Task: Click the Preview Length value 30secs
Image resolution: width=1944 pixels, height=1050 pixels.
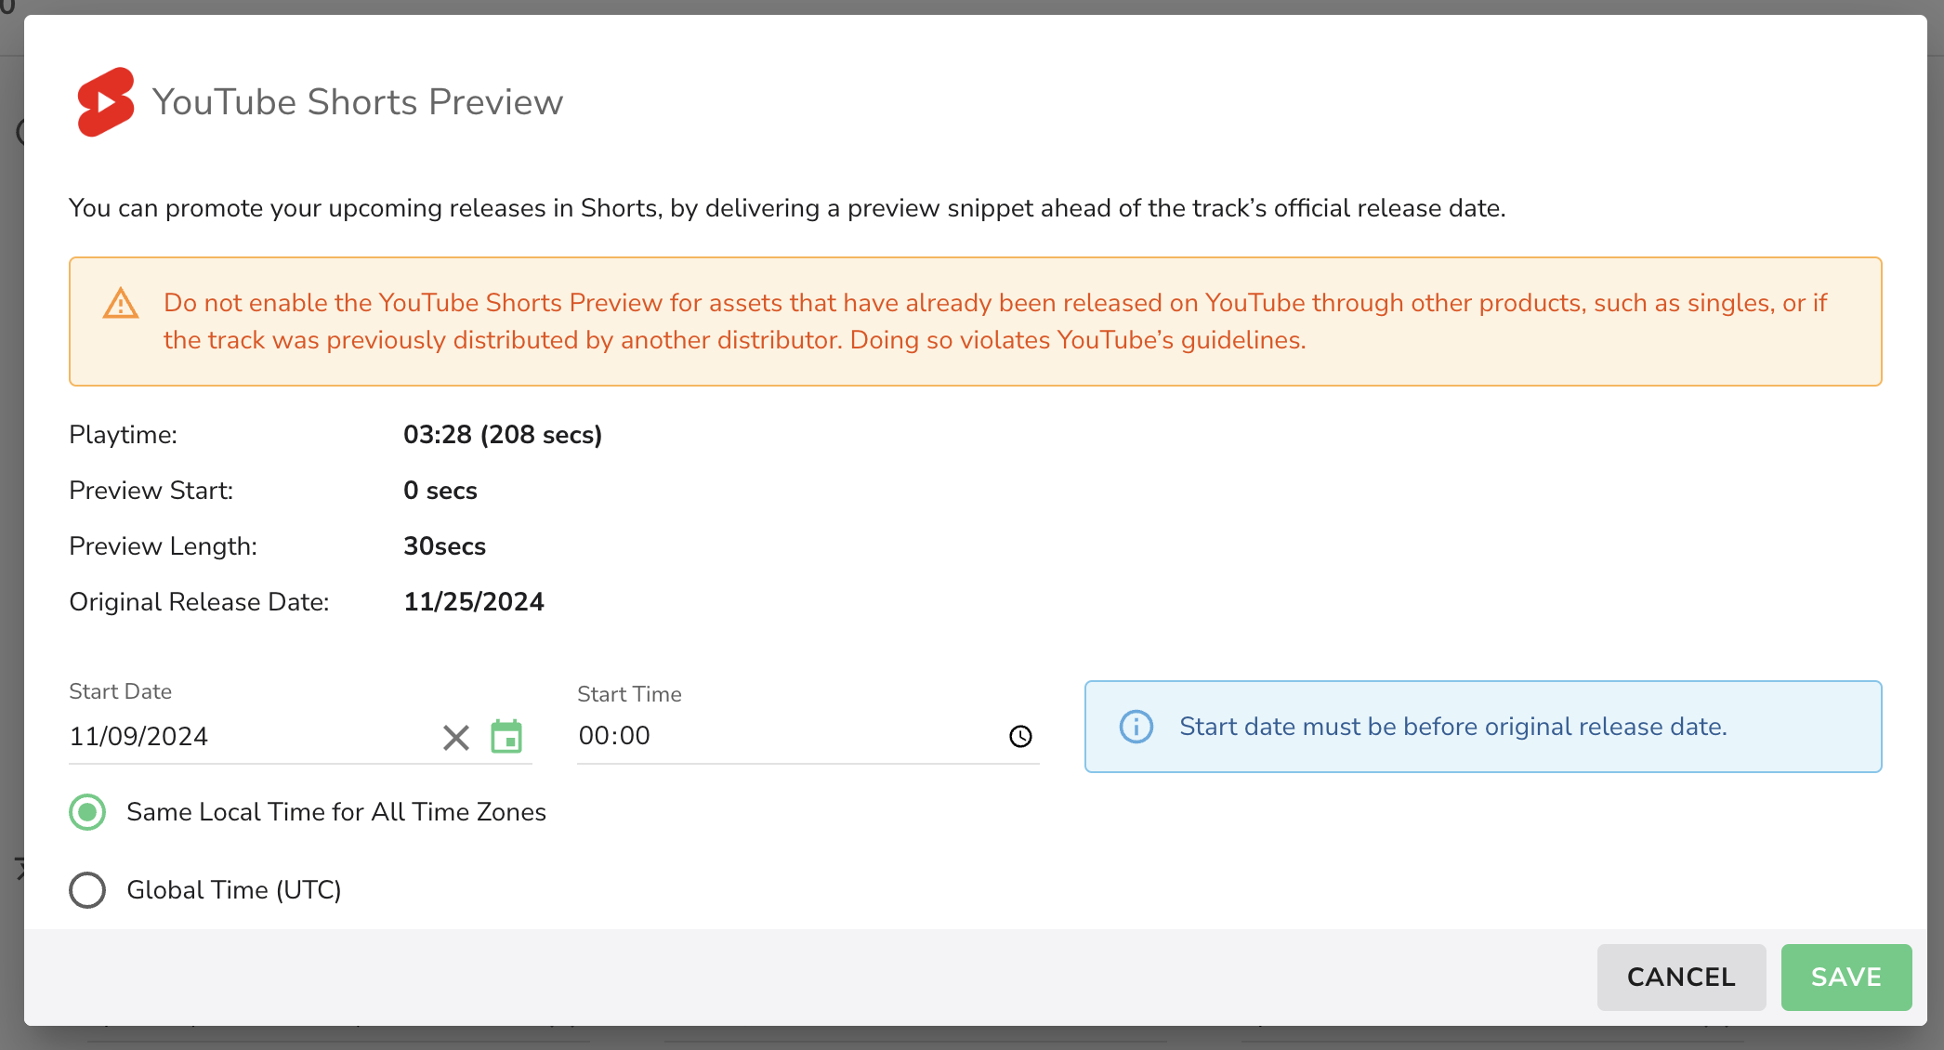Action: [444, 546]
